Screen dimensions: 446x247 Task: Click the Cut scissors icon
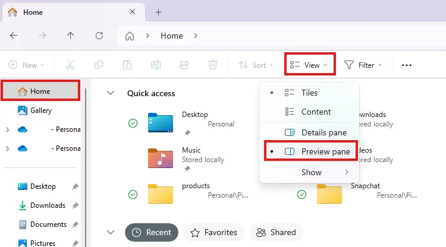coord(70,65)
